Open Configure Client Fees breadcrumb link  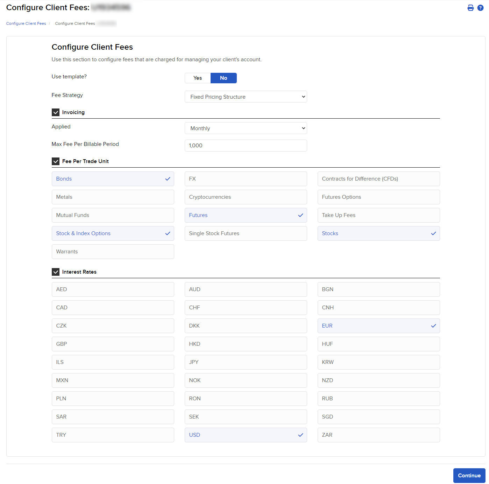[x=26, y=23]
